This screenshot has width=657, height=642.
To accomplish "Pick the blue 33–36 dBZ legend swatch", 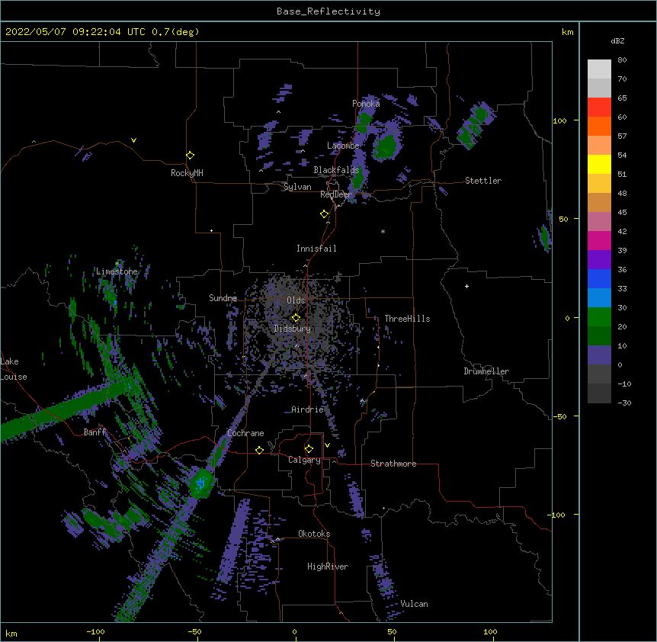I will coord(599,278).
